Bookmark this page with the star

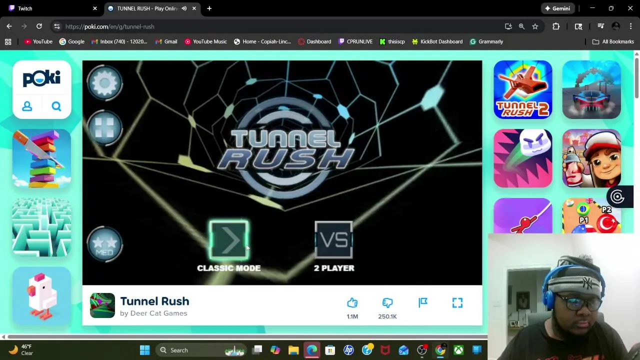(x=535, y=26)
